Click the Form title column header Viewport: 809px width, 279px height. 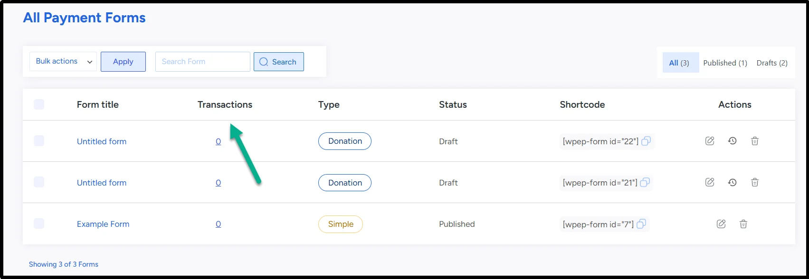point(98,105)
